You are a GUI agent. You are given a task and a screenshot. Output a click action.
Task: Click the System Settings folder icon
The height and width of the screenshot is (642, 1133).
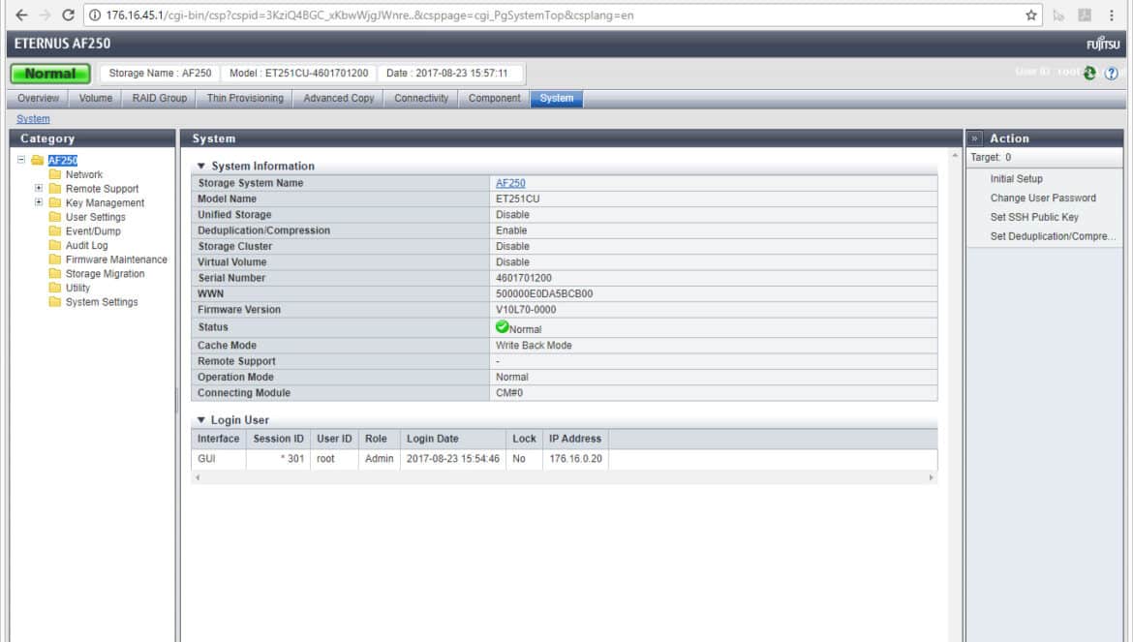(55, 302)
